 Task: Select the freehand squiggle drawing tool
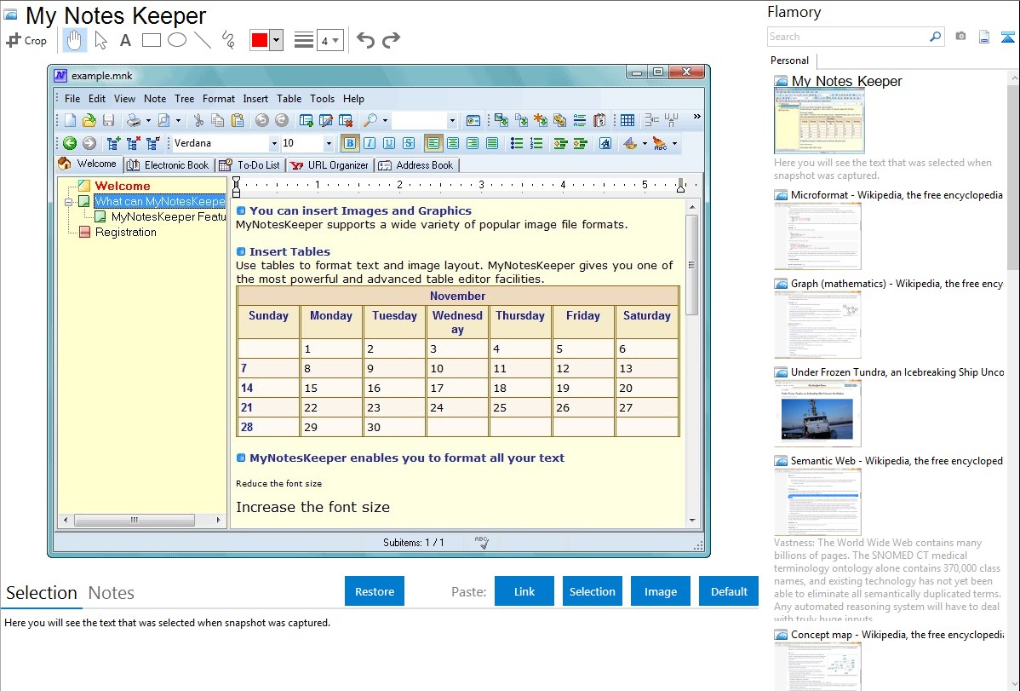point(228,40)
